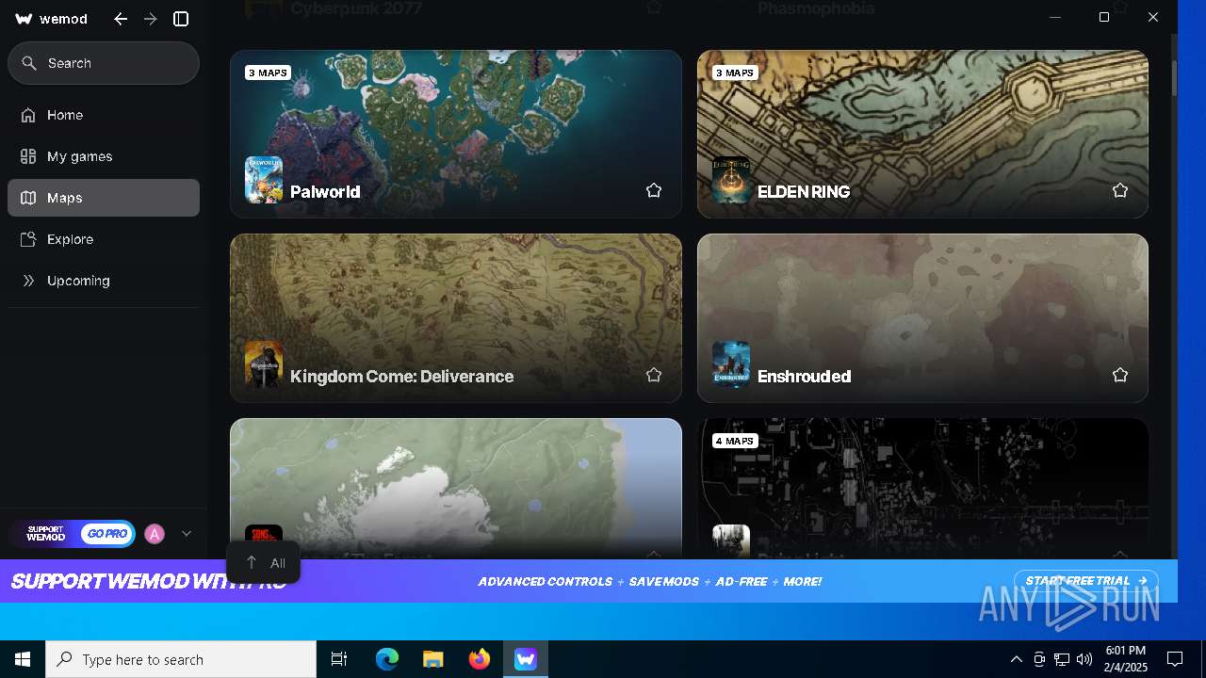The height and width of the screenshot is (678, 1206).
Task: Open the Home page
Action: [104, 115]
